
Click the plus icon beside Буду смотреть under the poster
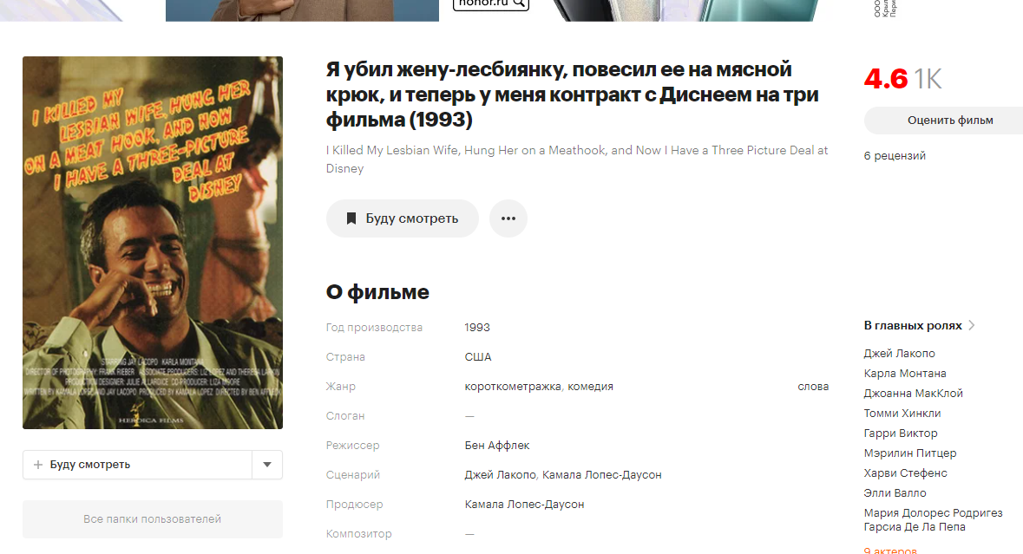click(x=38, y=465)
